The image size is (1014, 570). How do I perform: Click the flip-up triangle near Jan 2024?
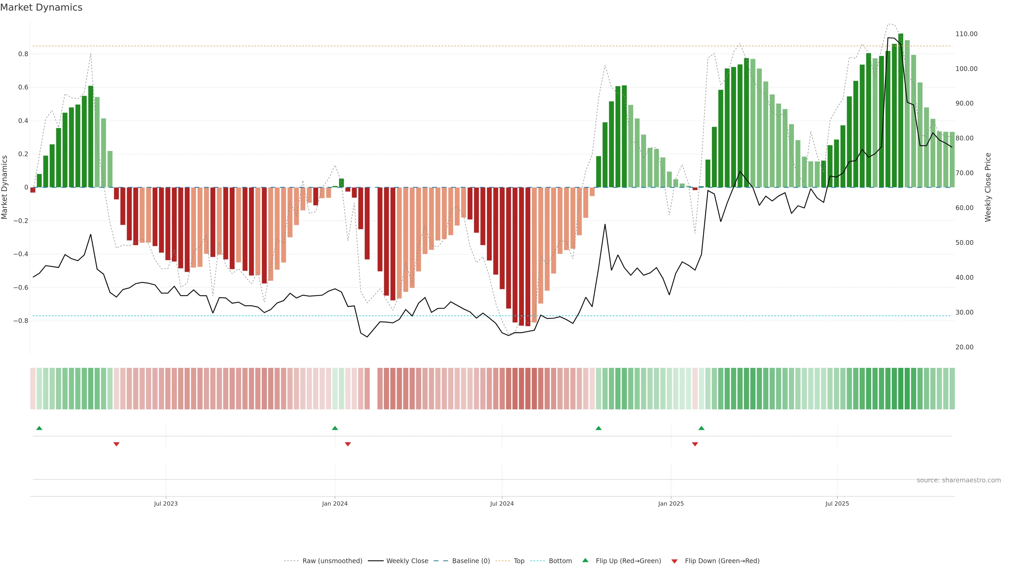pyautogui.click(x=335, y=428)
